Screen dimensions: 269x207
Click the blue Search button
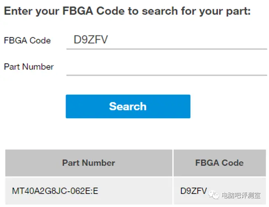click(x=128, y=106)
